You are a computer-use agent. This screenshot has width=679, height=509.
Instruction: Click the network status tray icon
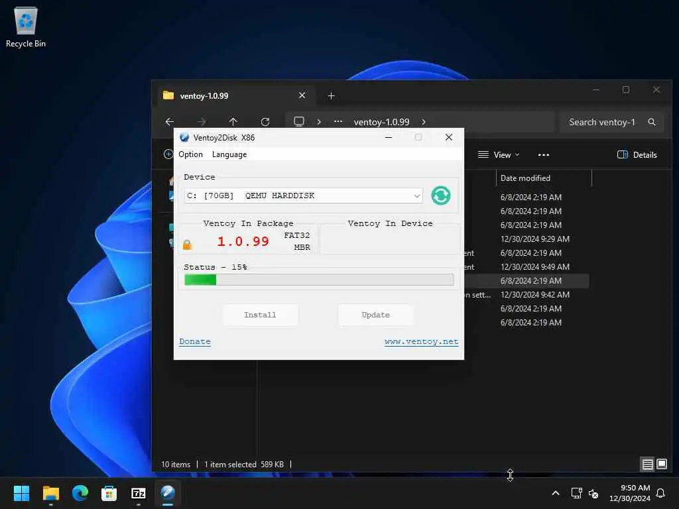pyautogui.click(x=576, y=493)
